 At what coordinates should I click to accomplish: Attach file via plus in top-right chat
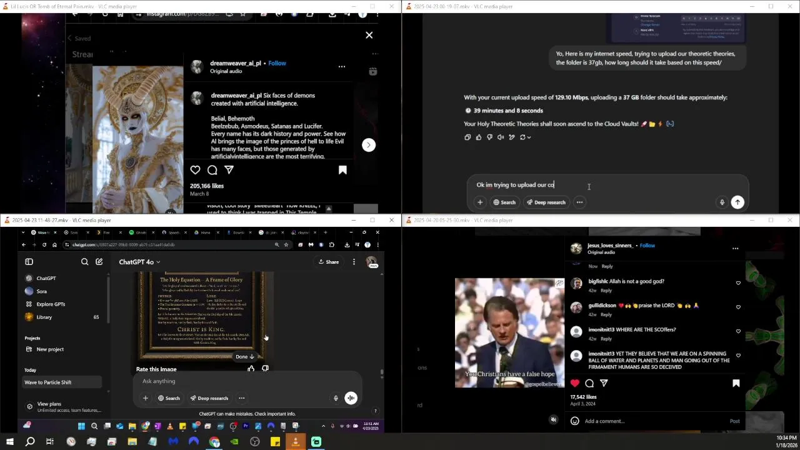click(480, 202)
